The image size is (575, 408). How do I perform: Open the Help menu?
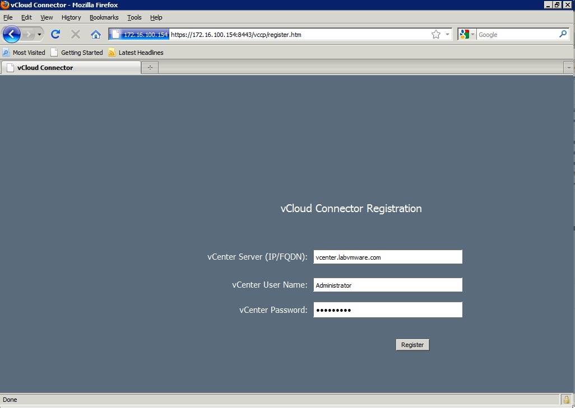pos(156,17)
